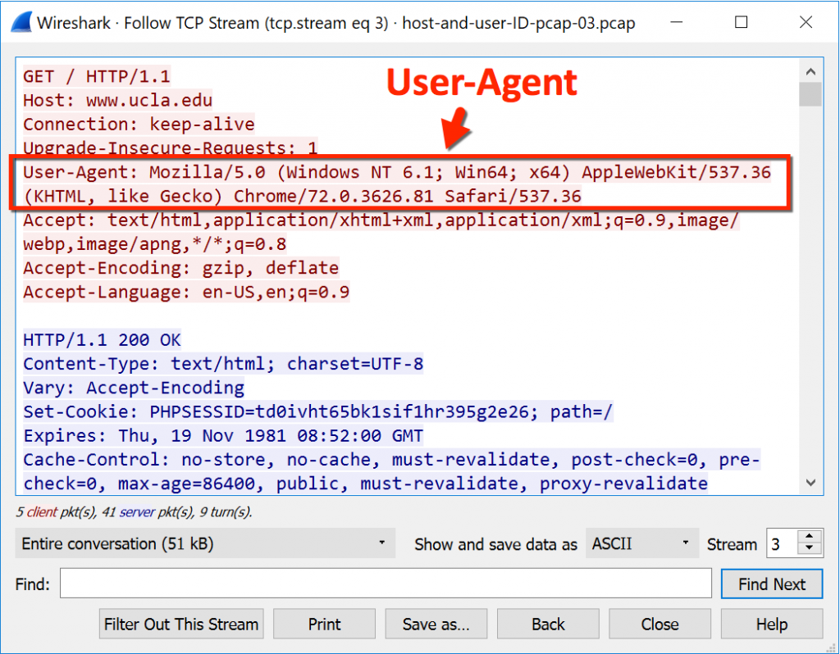Click the scrollbar down arrow in stream view
This screenshot has height=654, width=840.
811,483
